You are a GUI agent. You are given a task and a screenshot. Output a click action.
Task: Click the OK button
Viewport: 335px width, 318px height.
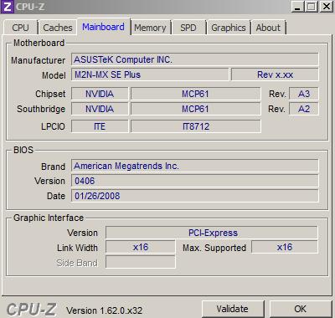click(x=301, y=309)
